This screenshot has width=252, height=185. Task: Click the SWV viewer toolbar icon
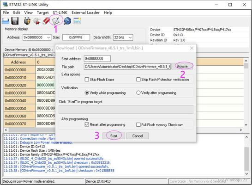click(77, 21)
